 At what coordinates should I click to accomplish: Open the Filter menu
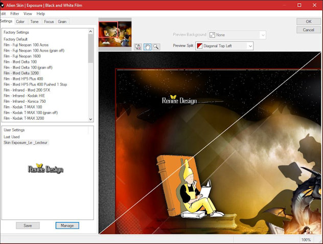point(15,14)
